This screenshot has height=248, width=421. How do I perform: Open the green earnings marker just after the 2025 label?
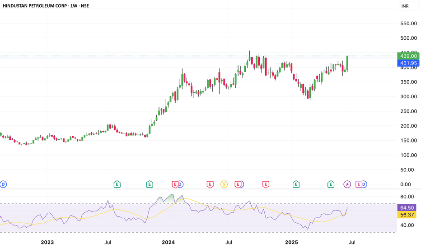click(296, 184)
